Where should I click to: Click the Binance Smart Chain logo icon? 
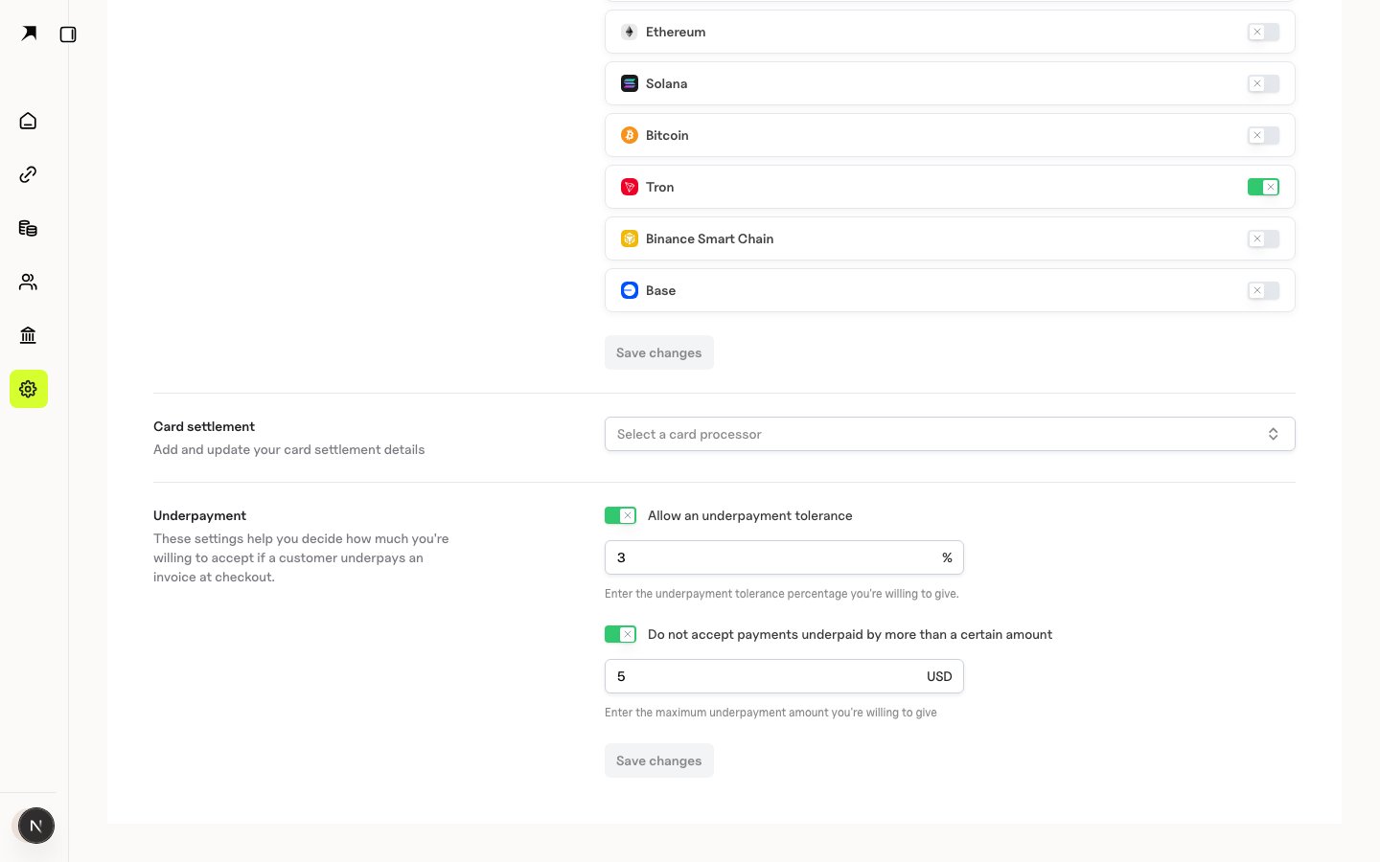click(x=630, y=238)
